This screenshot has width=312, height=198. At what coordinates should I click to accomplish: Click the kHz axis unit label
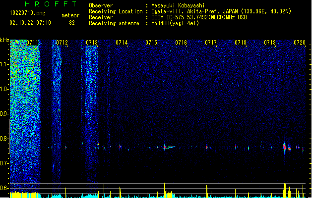tap(4, 40)
